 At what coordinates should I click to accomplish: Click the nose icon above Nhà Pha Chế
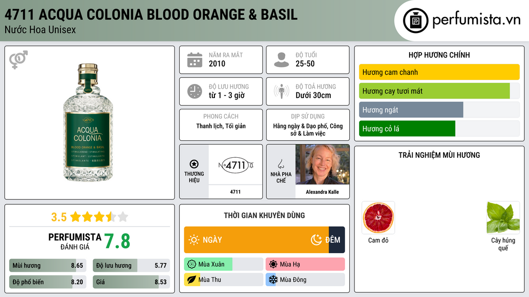point(281,164)
